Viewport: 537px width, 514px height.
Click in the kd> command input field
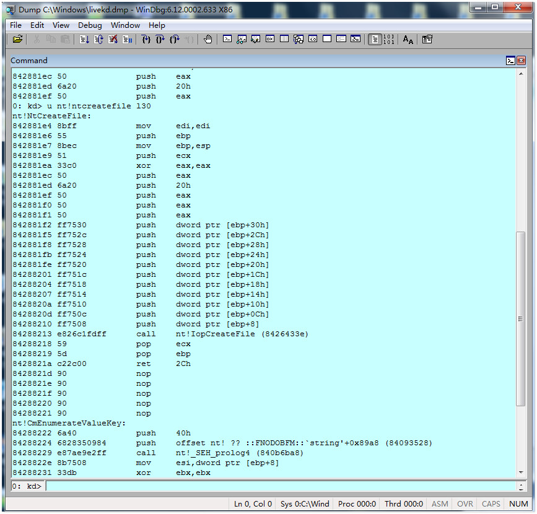tap(279, 486)
